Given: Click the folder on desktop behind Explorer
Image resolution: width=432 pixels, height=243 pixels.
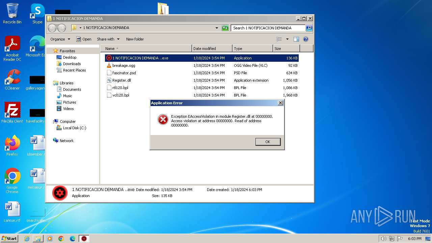Looking at the screenshot, I should (x=163, y=8).
